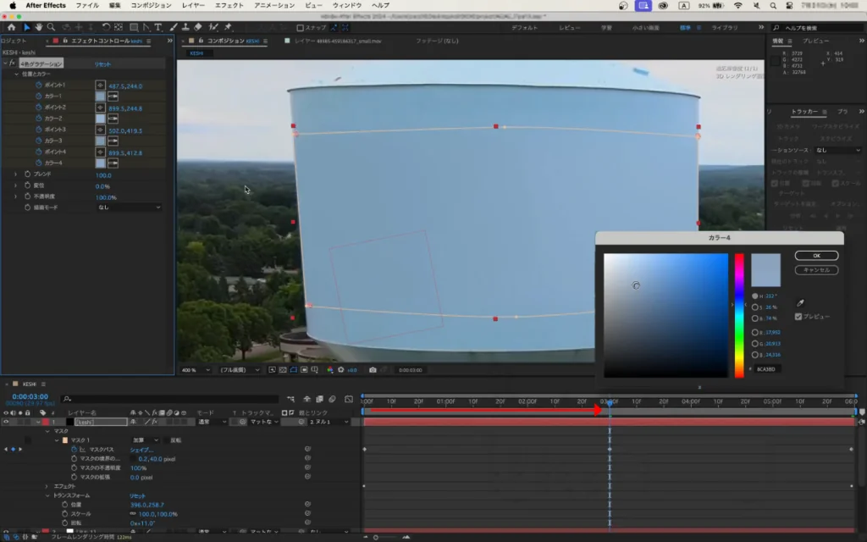The image size is (867, 542).
Task: Click the reset exposure aperture icon
Action: coord(341,370)
